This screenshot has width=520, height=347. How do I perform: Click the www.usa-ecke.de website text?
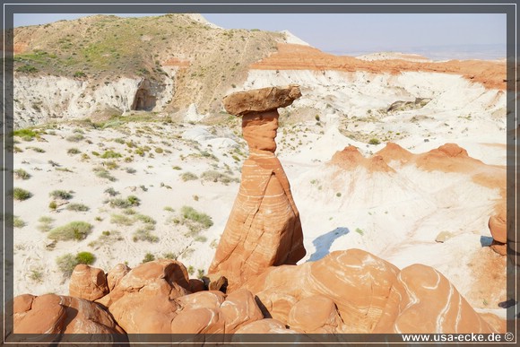(452, 338)
